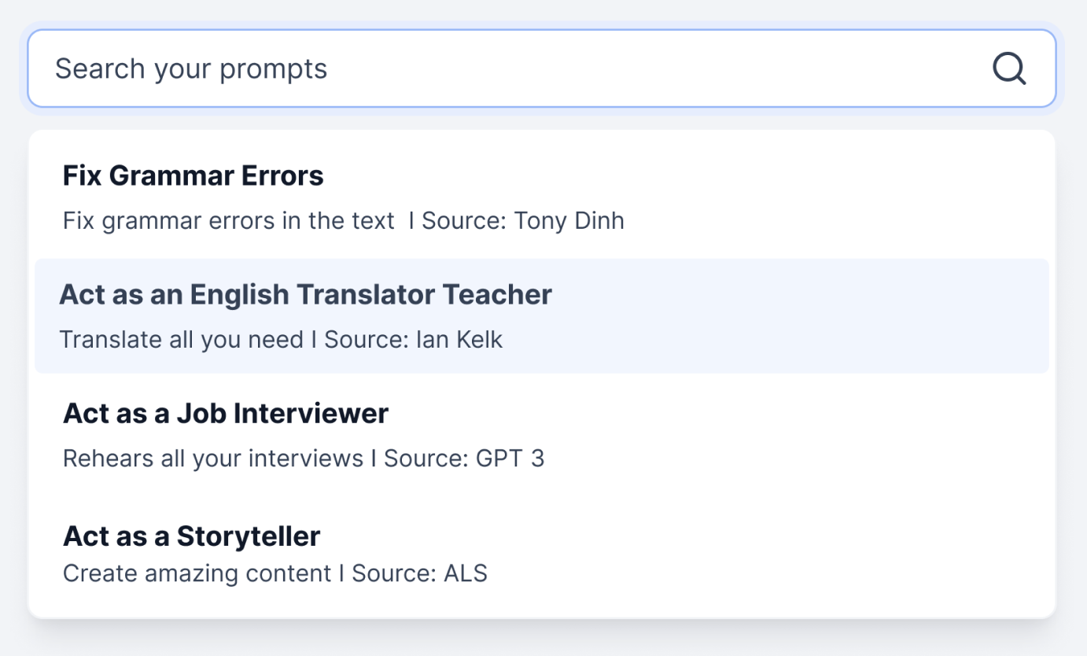The width and height of the screenshot is (1087, 656).
Task: Open "Act as an English Translator Teacher" title
Action: coord(305,295)
